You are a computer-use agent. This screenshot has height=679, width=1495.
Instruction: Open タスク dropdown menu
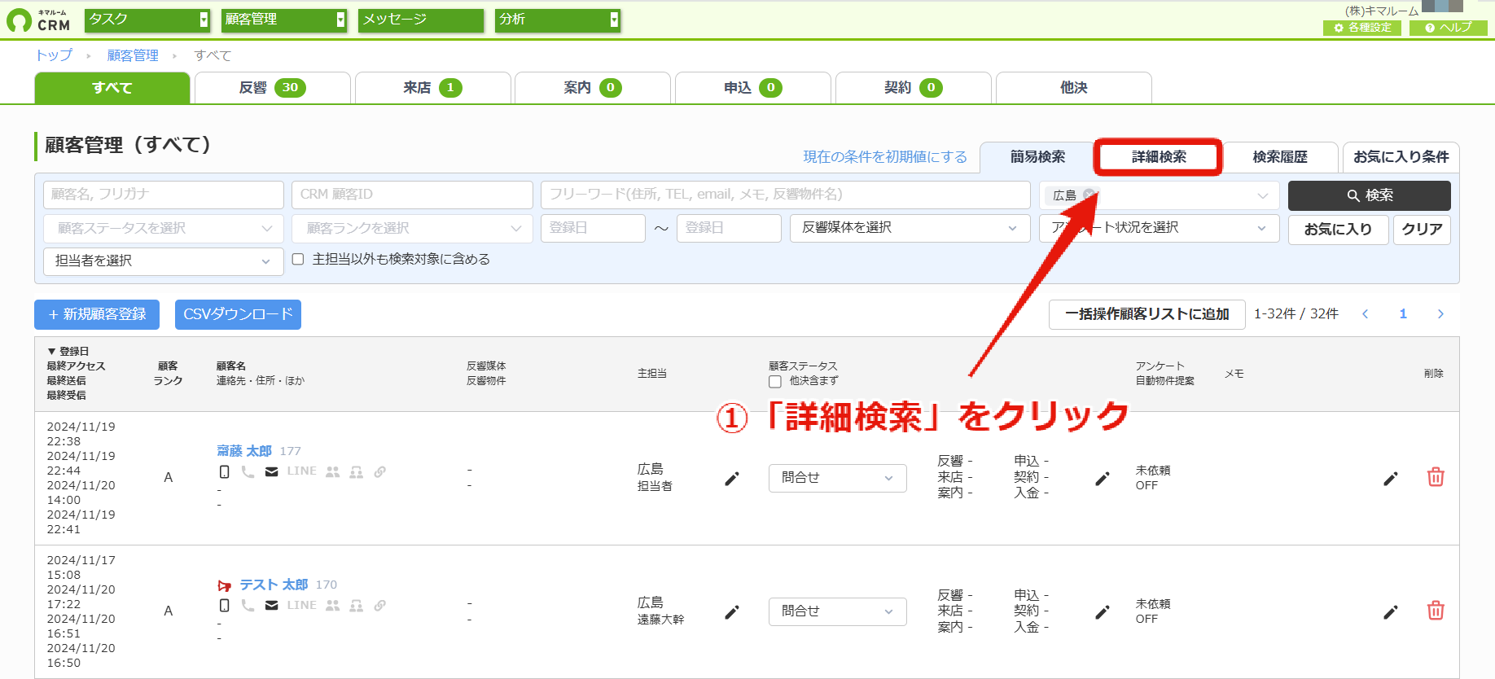pyautogui.click(x=147, y=20)
